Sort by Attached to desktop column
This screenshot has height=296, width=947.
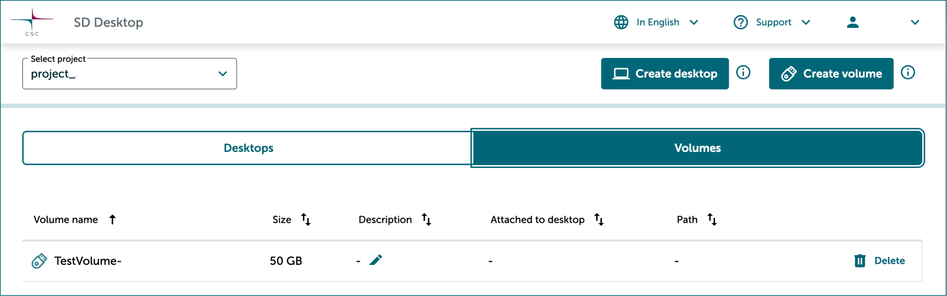pyautogui.click(x=599, y=220)
